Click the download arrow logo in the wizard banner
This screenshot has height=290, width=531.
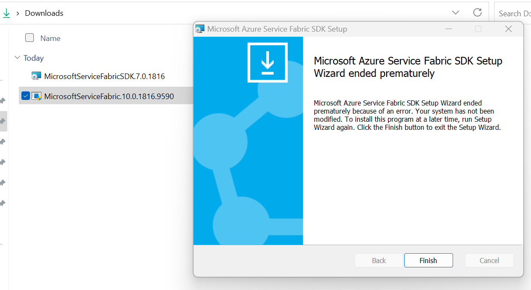click(268, 62)
